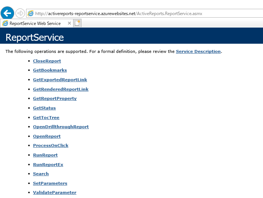This screenshot has width=263, height=198.
Task: Click the Internet Explorer icon in address bar
Action: tap(30, 14)
